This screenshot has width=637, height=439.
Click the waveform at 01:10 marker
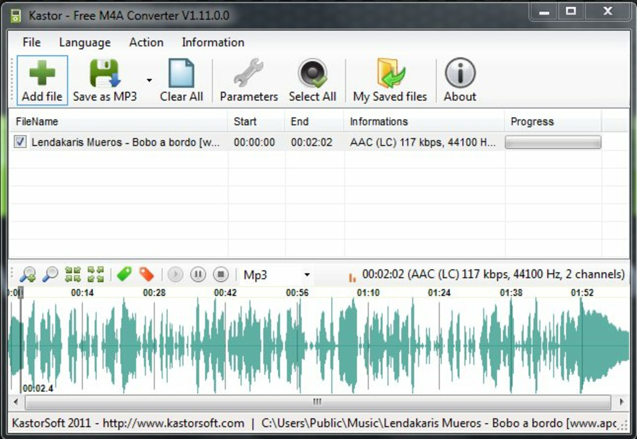(x=368, y=292)
